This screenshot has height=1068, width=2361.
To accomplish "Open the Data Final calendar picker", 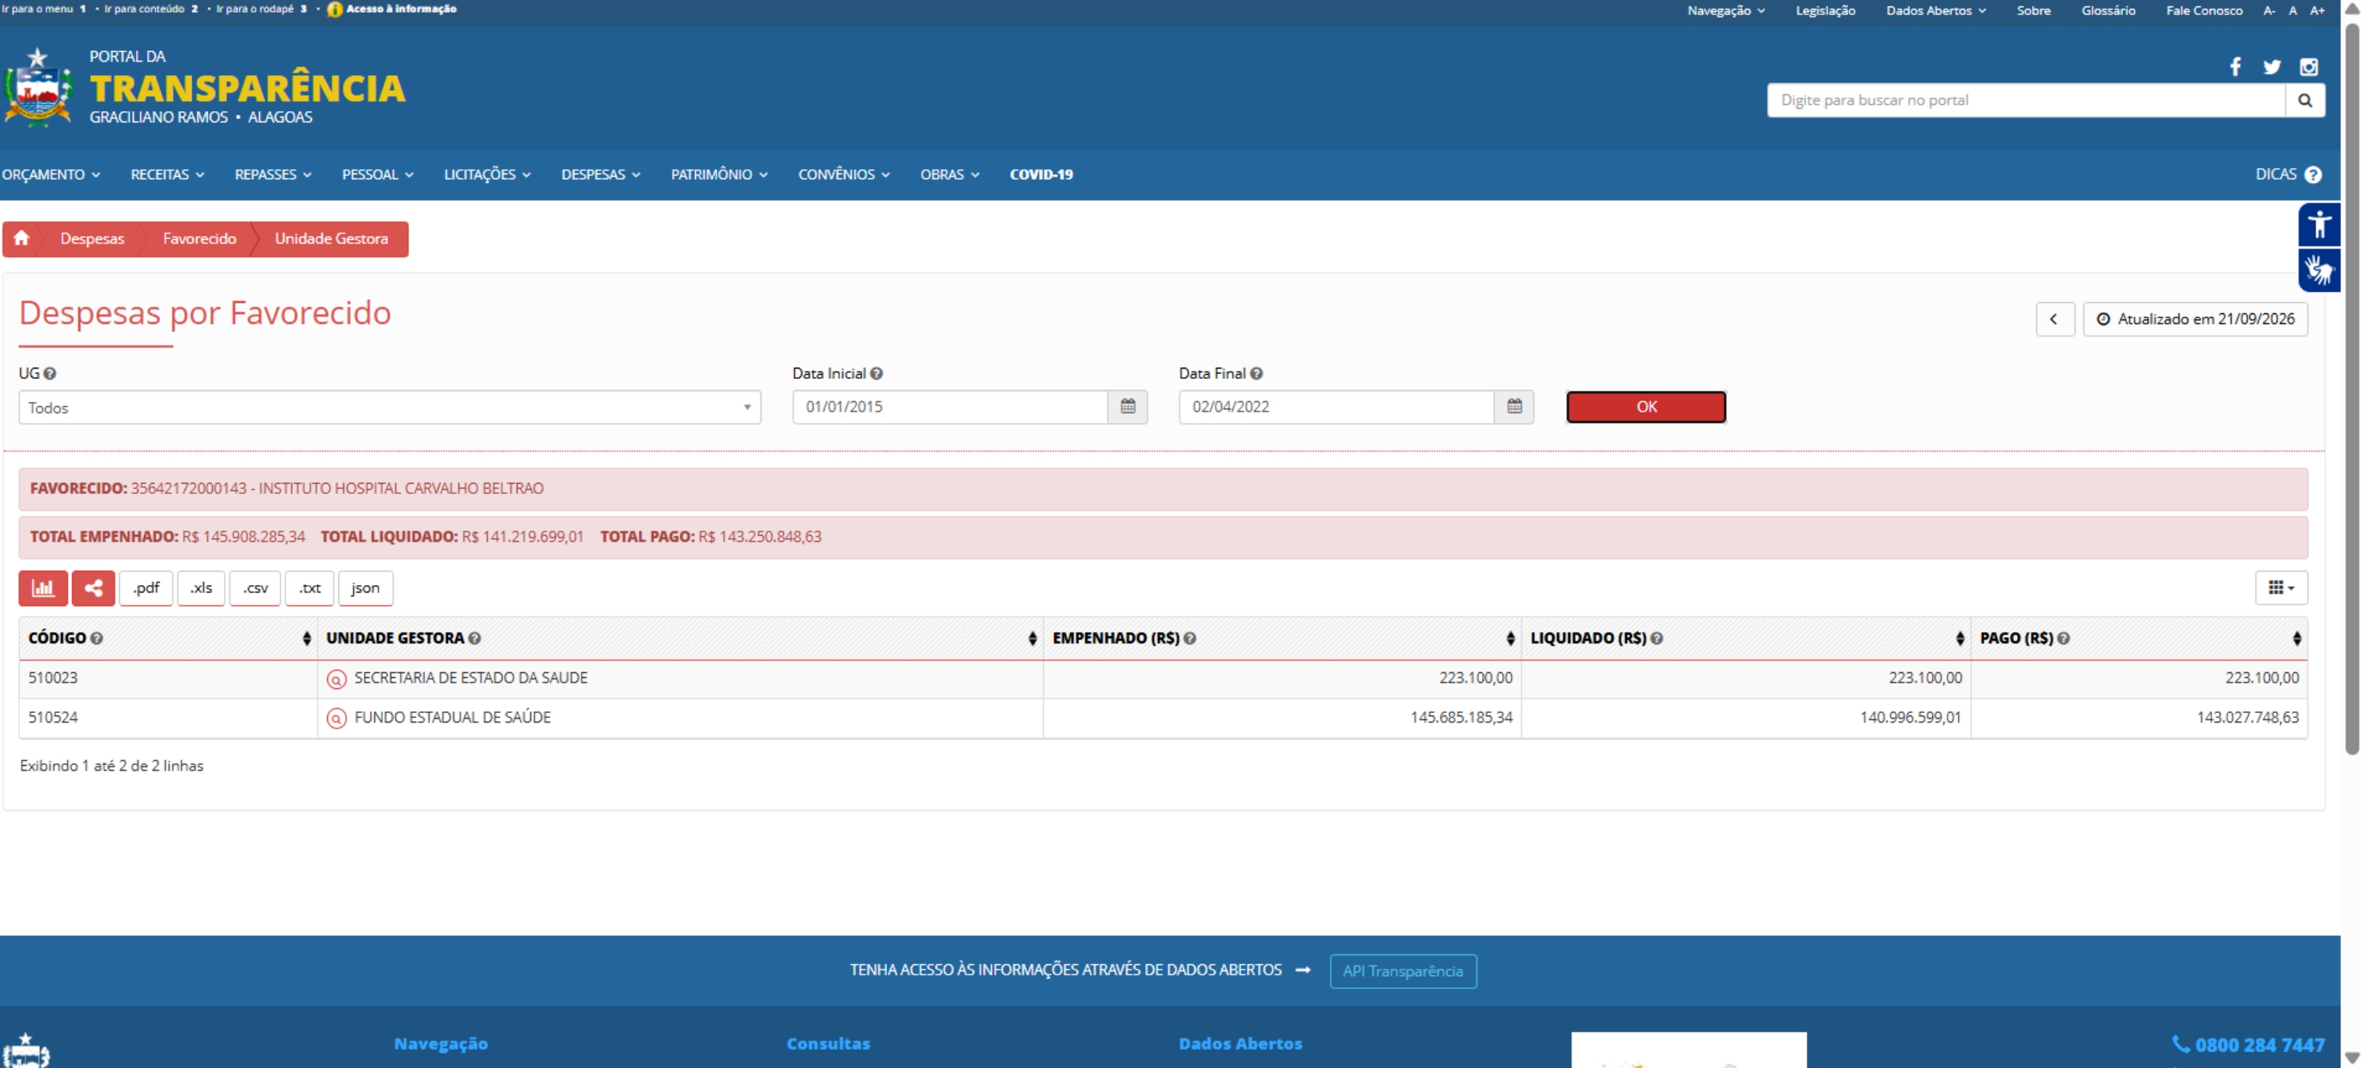I will 1514,407.
